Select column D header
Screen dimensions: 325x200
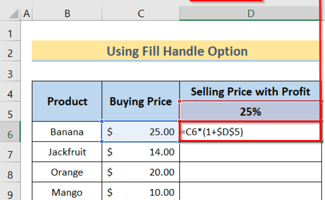(250, 13)
